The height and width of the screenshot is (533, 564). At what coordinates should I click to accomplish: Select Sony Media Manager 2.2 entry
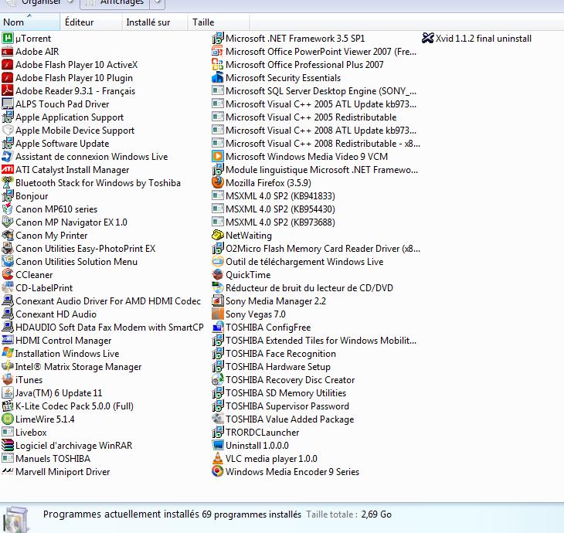pyautogui.click(x=269, y=301)
